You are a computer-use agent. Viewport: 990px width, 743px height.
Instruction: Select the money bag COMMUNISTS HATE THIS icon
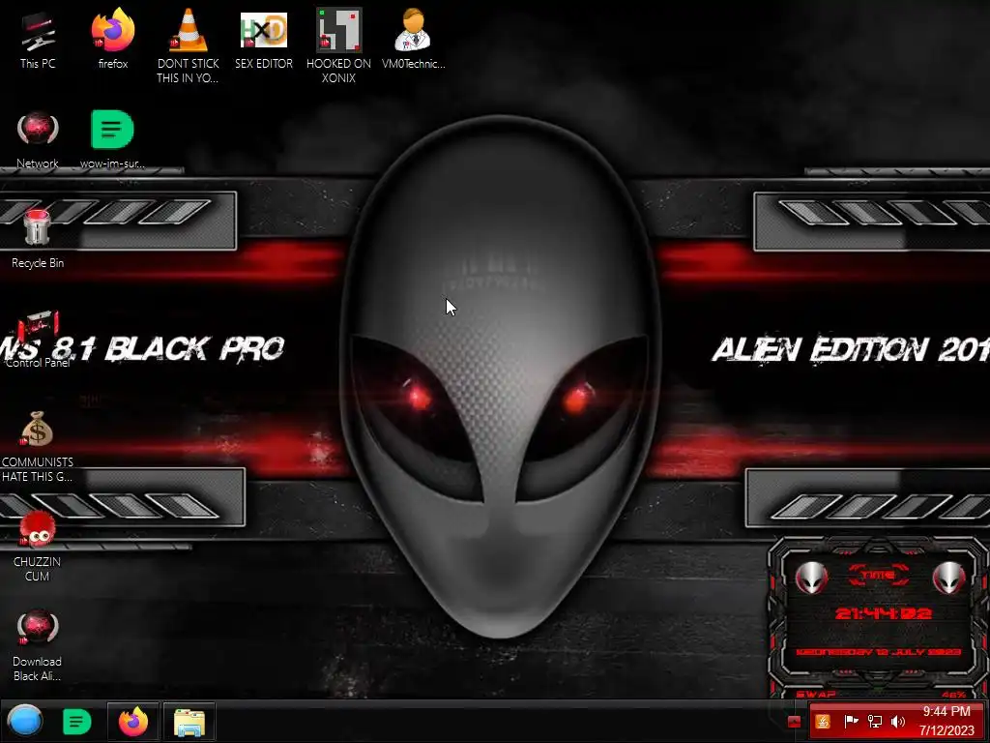click(38, 447)
